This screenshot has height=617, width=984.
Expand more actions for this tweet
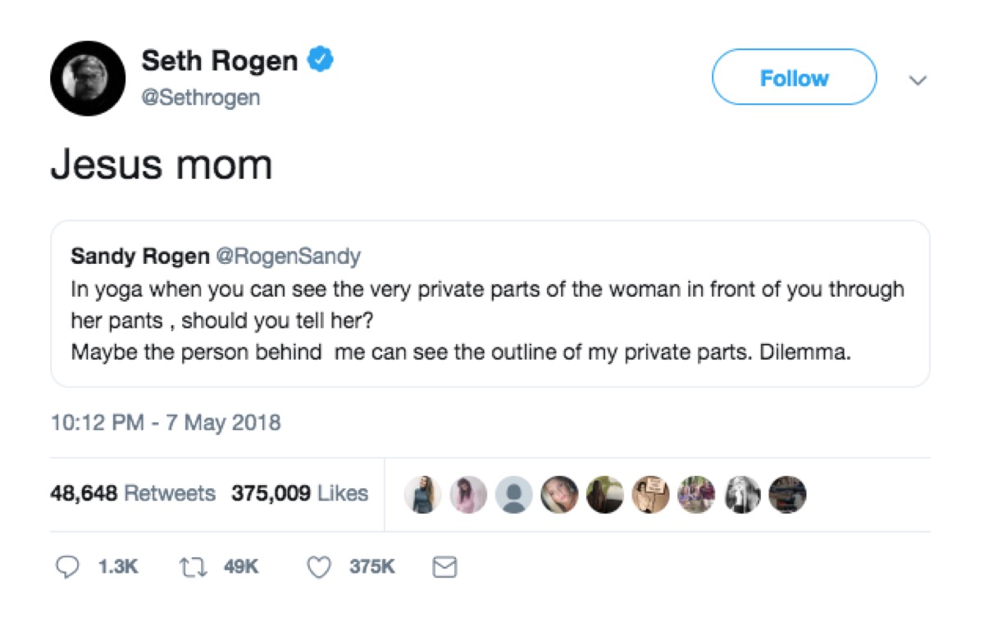point(918,80)
